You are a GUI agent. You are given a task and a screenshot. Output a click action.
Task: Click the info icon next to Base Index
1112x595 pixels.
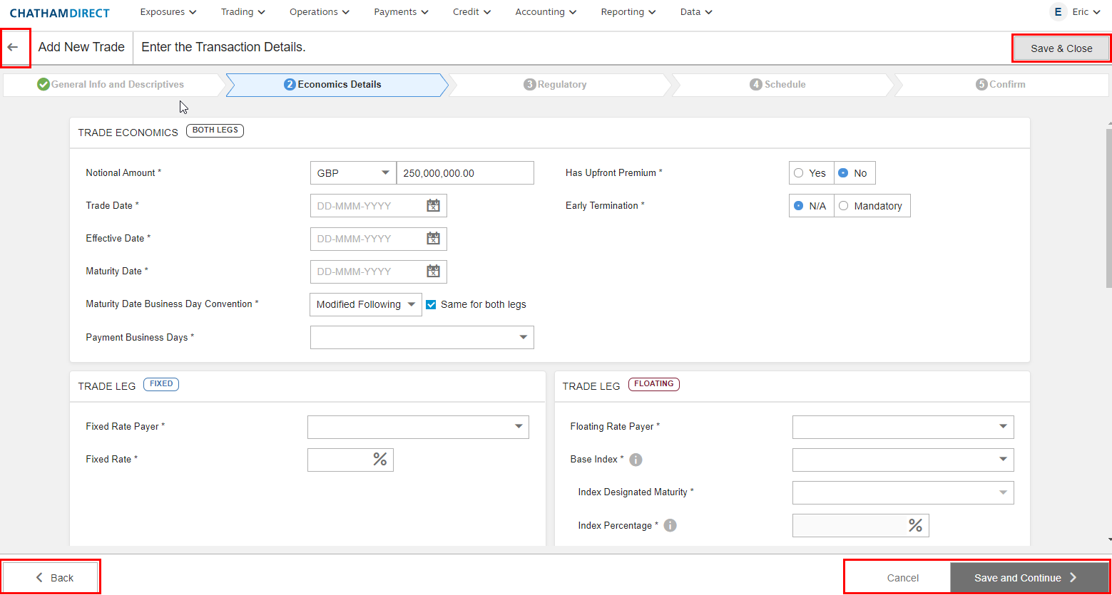(636, 460)
